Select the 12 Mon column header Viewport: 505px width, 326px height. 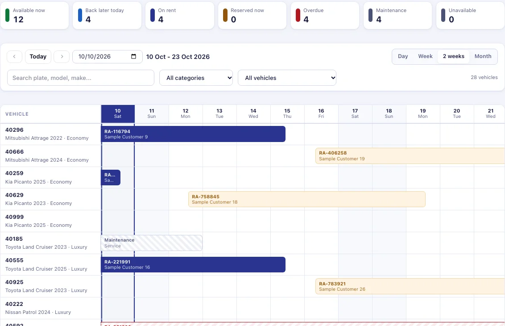coord(186,114)
